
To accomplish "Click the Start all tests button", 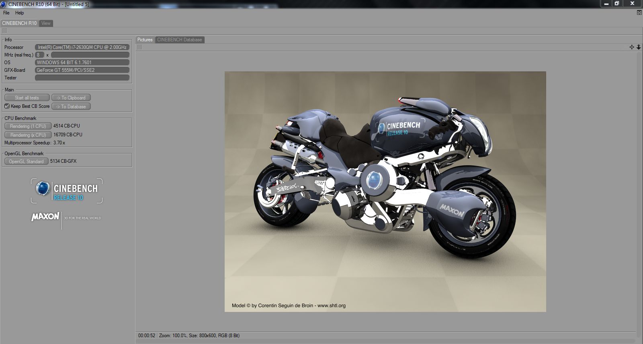I will [27, 98].
